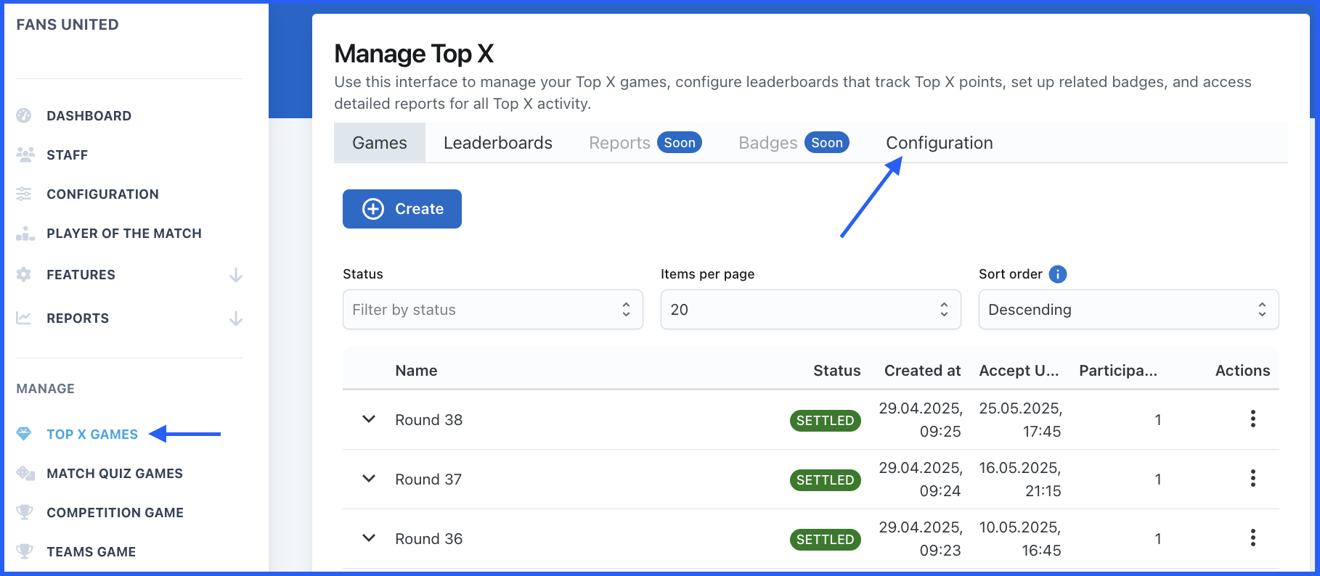Click the Top X Games diamond icon
The width and height of the screenshot is (1320, 576).
24,434
